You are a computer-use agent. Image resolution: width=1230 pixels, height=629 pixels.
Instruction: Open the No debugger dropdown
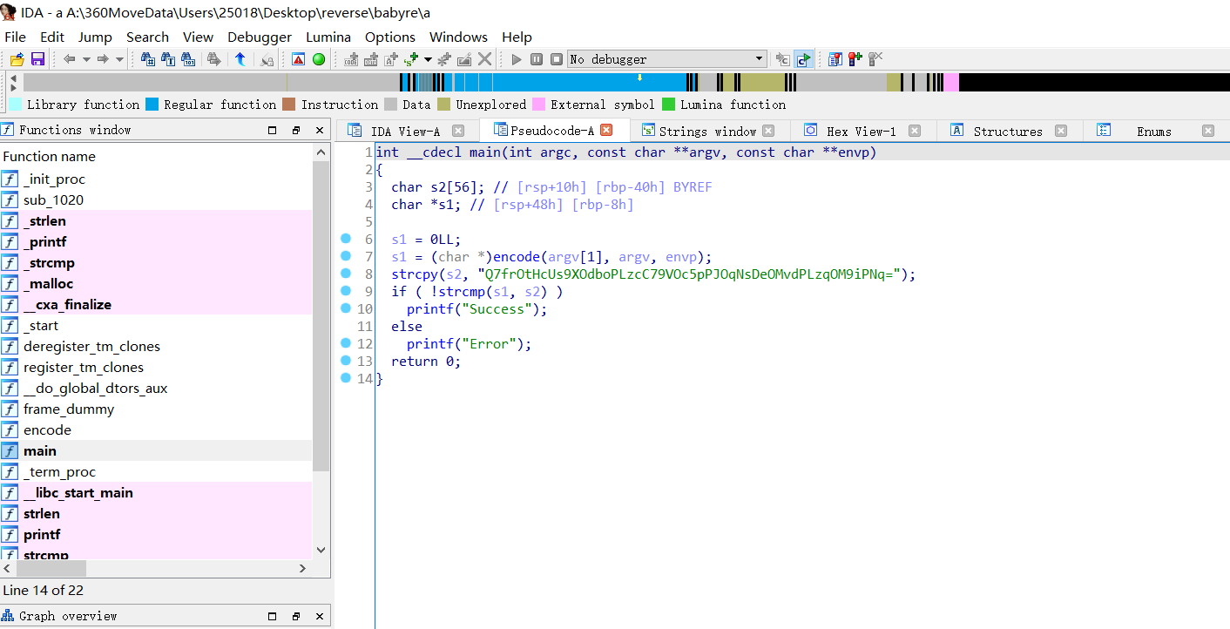pyautogui.click(x=667, y=59)
